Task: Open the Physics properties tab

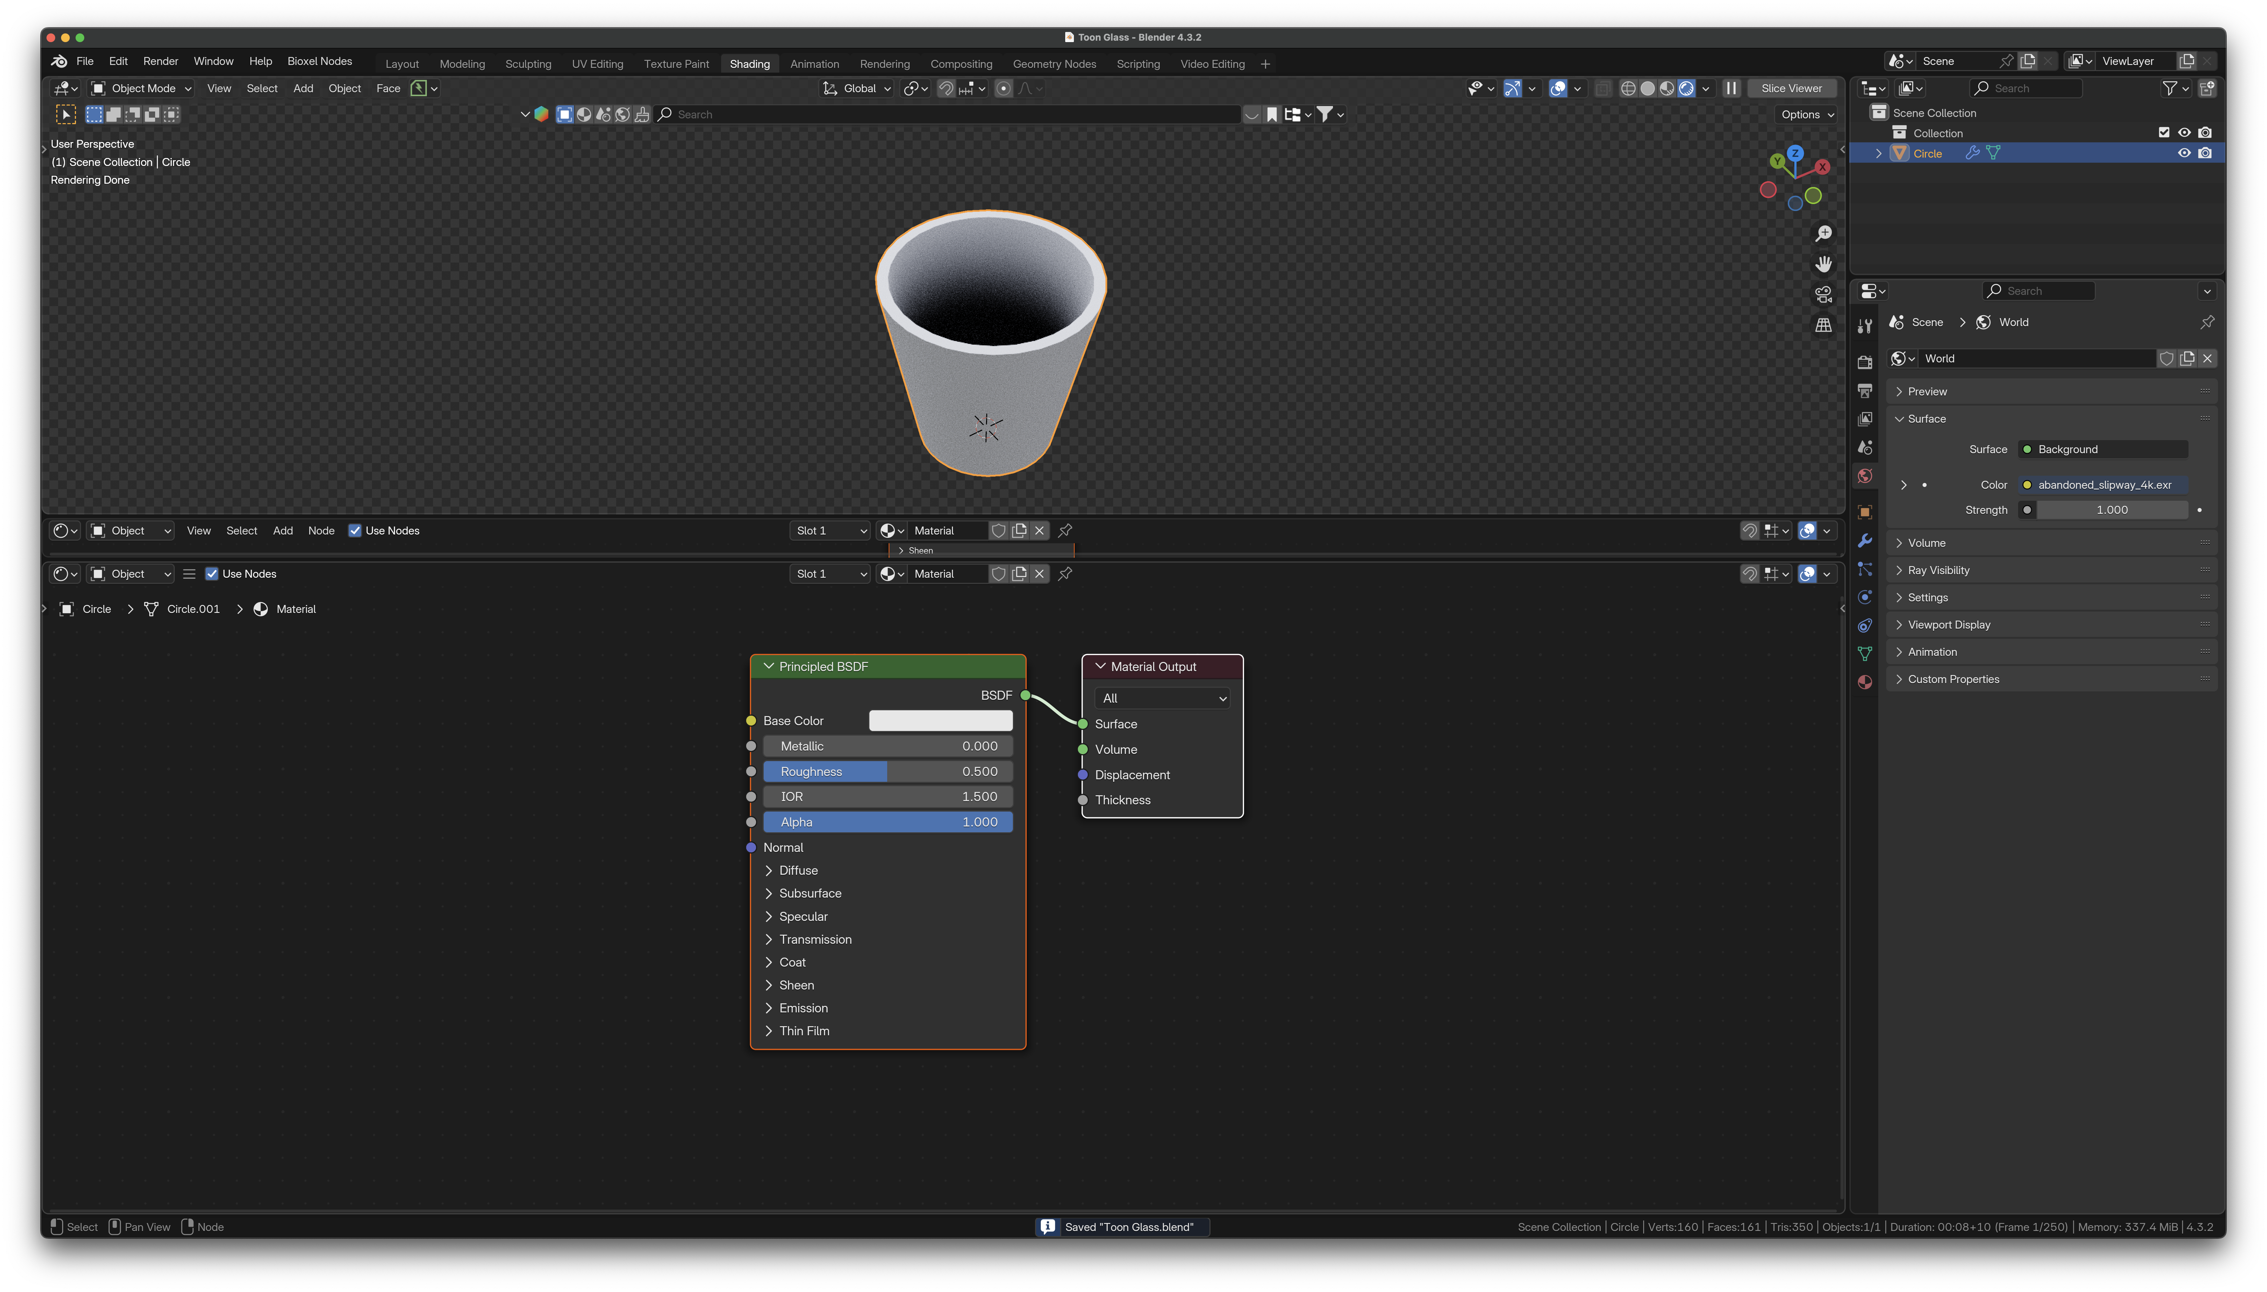Action: [x=1864, y=597]
